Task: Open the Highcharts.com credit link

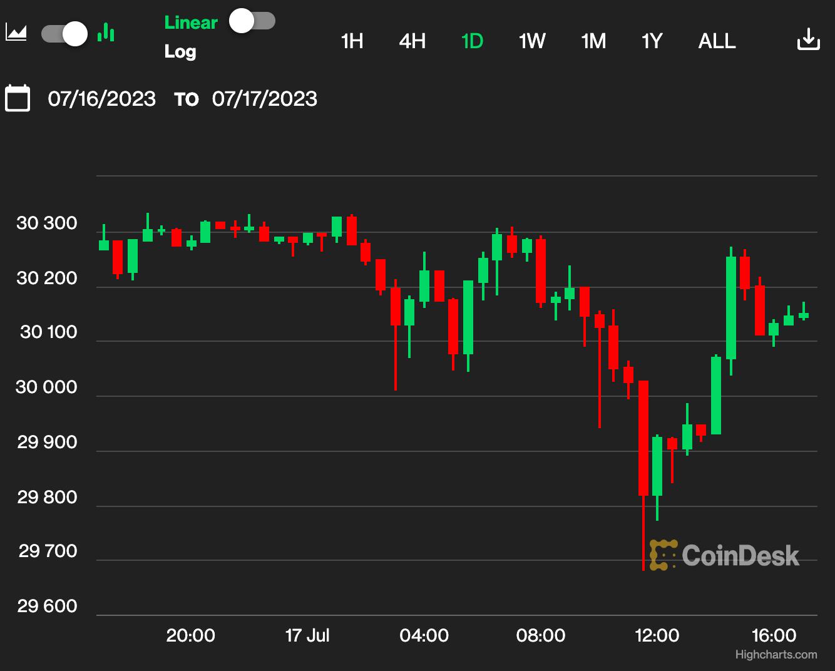Action: point(776,655)
